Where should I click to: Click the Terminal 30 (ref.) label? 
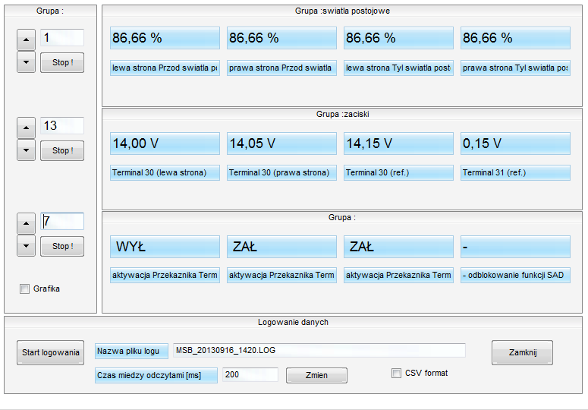(398, 172)
